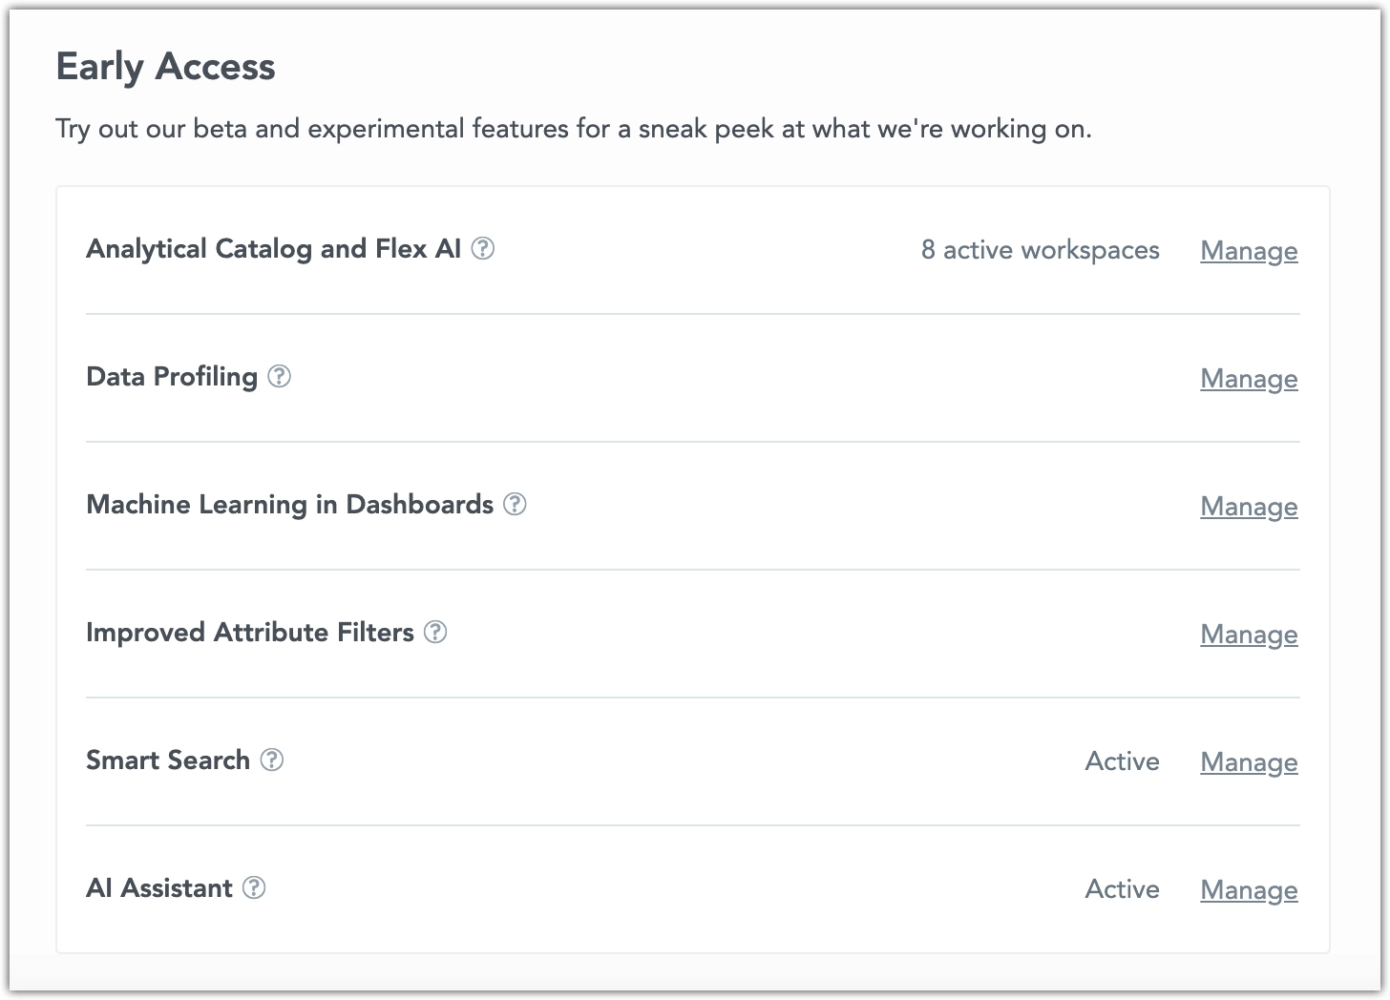Open Machine Learning in Dashboards help icon
Viewport: 1390px width, 1000px height.
click(x=515, y=505)
